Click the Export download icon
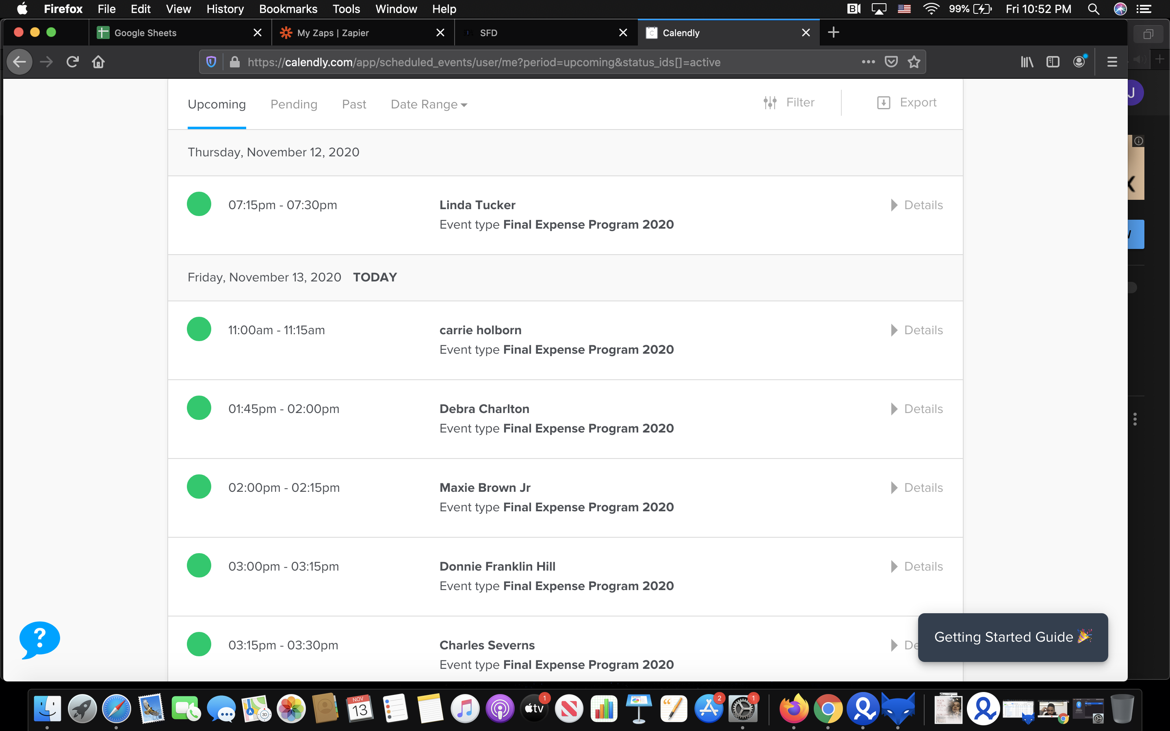The height and width of the screenshot is (731, 1170). pyautogui.click(x=883, y=102)
